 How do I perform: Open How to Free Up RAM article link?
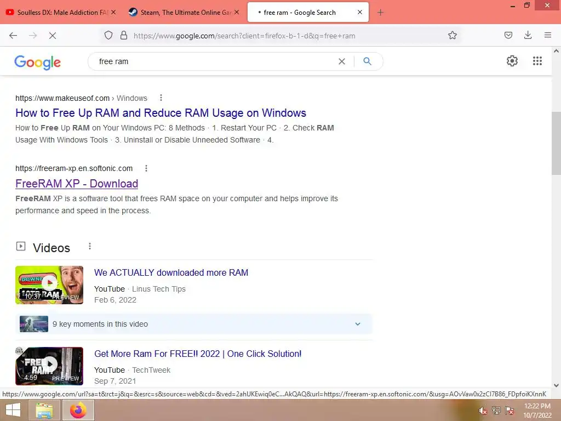point(161,113)
